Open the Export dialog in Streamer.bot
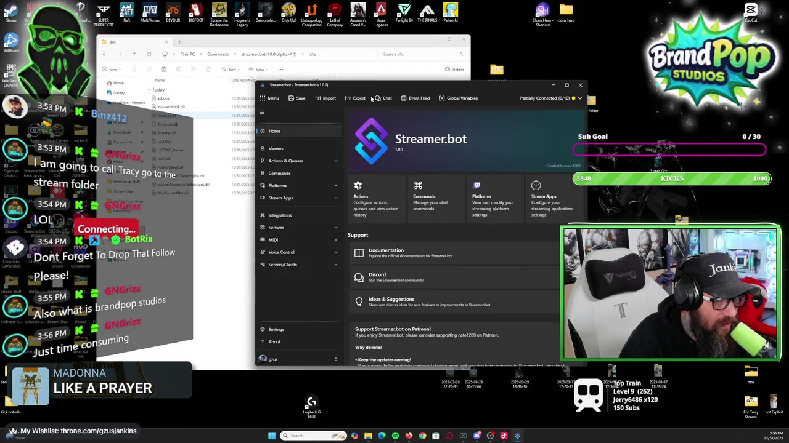This screenshot has width=789, height=443. click(355, 98)
